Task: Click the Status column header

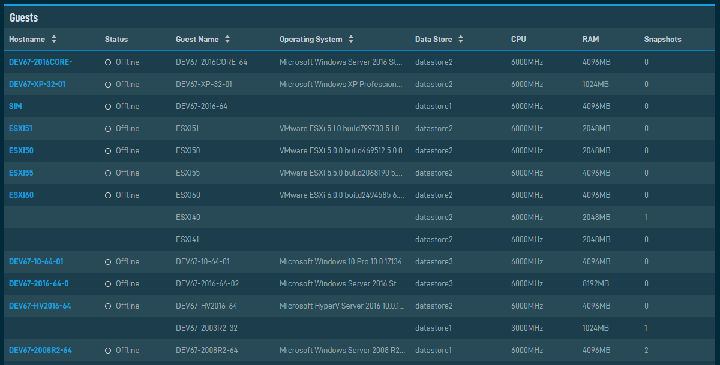Action: [116, 39]
